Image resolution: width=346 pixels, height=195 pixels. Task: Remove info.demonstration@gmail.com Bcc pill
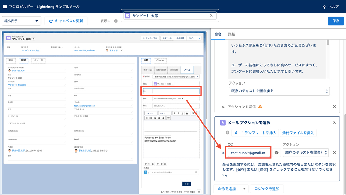182,99
